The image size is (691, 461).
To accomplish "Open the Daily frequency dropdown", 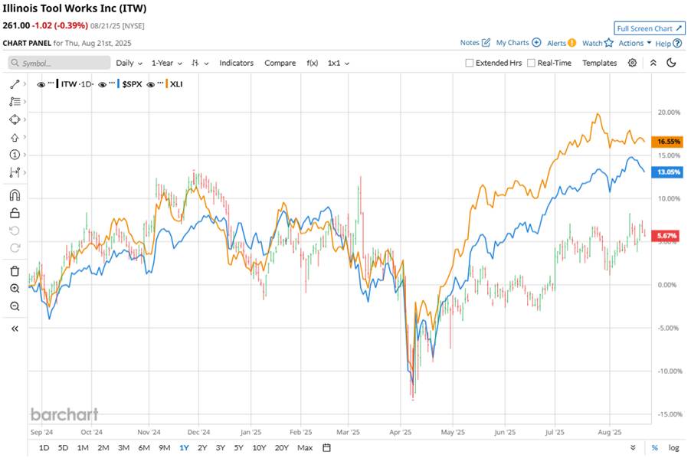I will click(x=129, y=63).
